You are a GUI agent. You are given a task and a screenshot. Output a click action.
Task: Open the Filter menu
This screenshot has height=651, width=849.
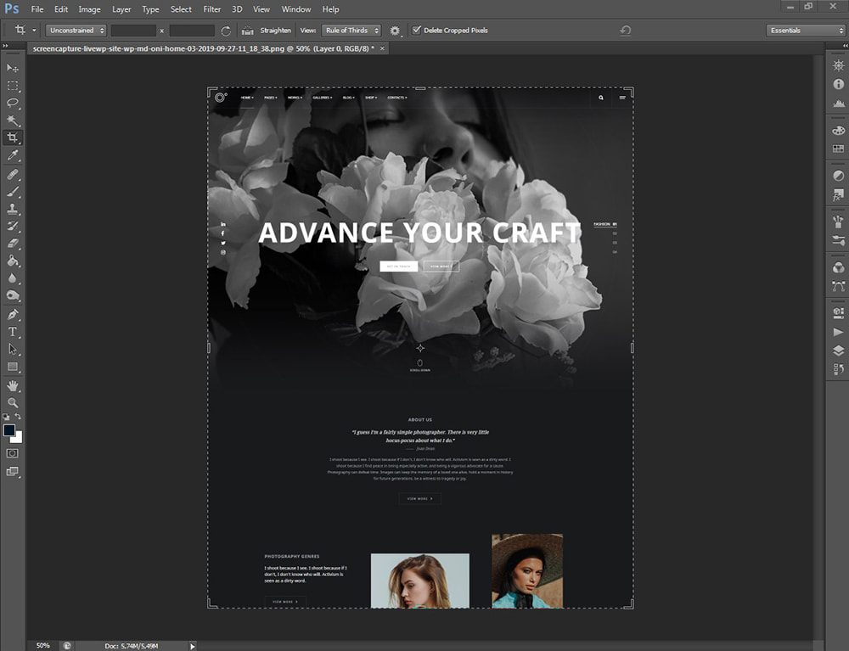[211, 9]
